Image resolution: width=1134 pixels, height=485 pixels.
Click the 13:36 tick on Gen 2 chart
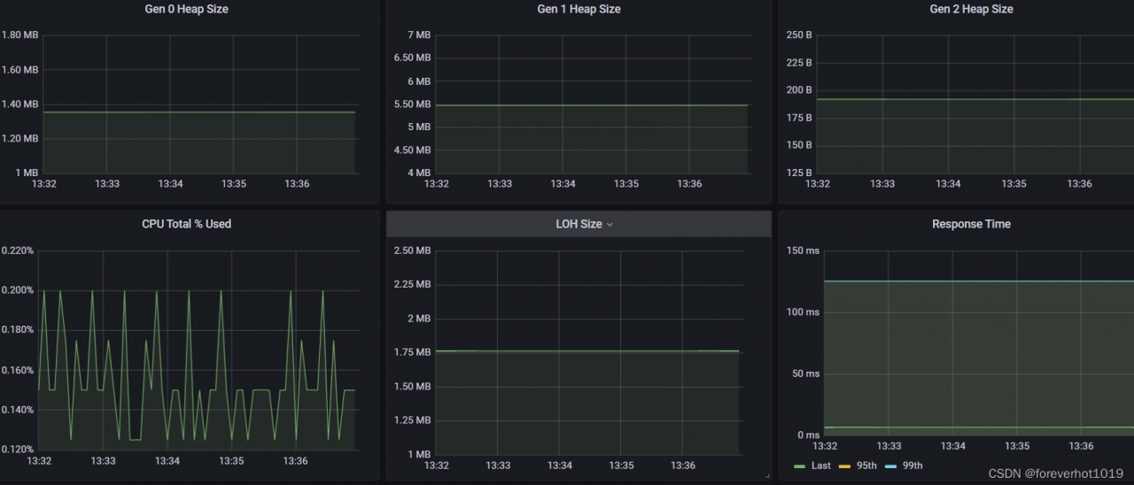tap(1079, 184)
